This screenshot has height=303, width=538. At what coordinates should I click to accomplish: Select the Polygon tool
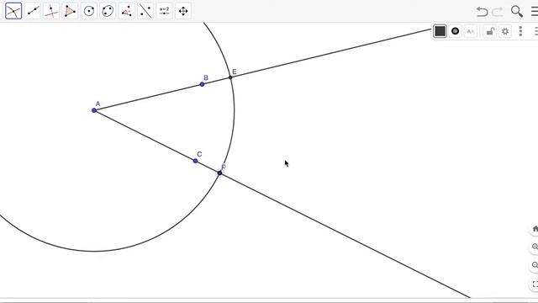click(70, 11)
